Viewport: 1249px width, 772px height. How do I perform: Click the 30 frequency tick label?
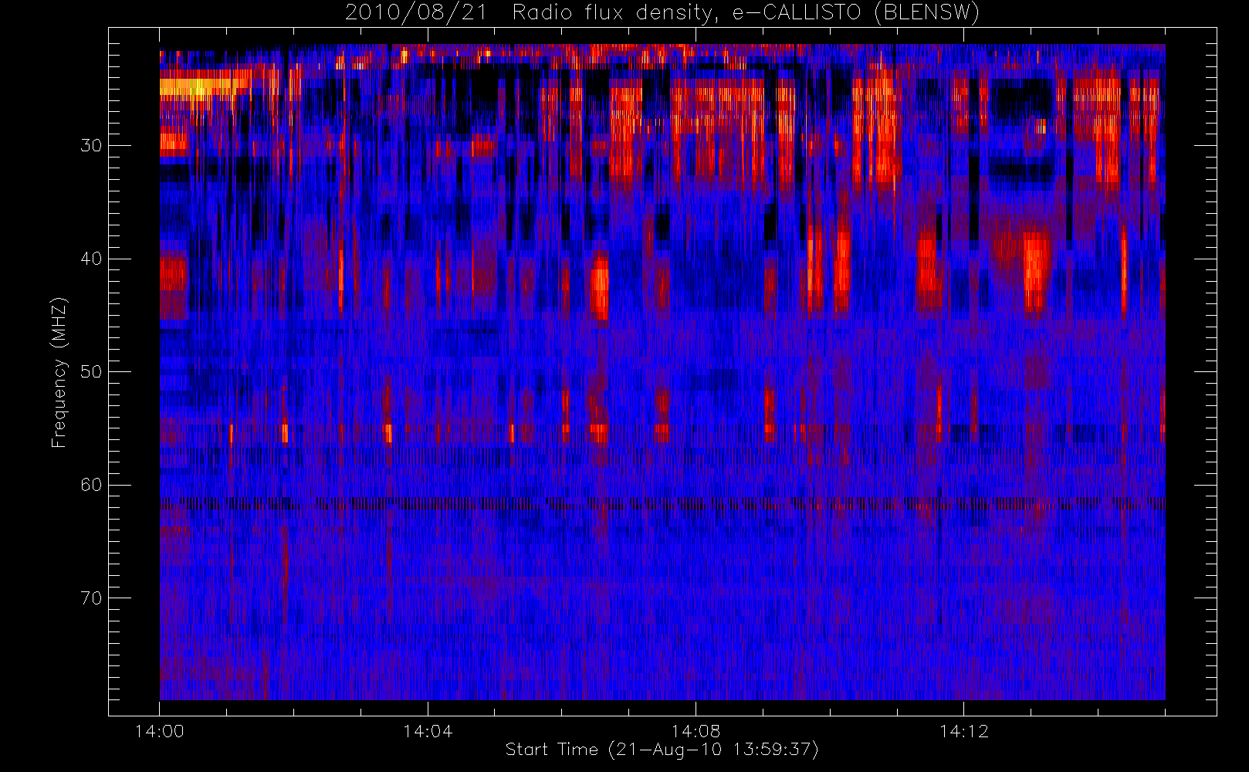91,145
